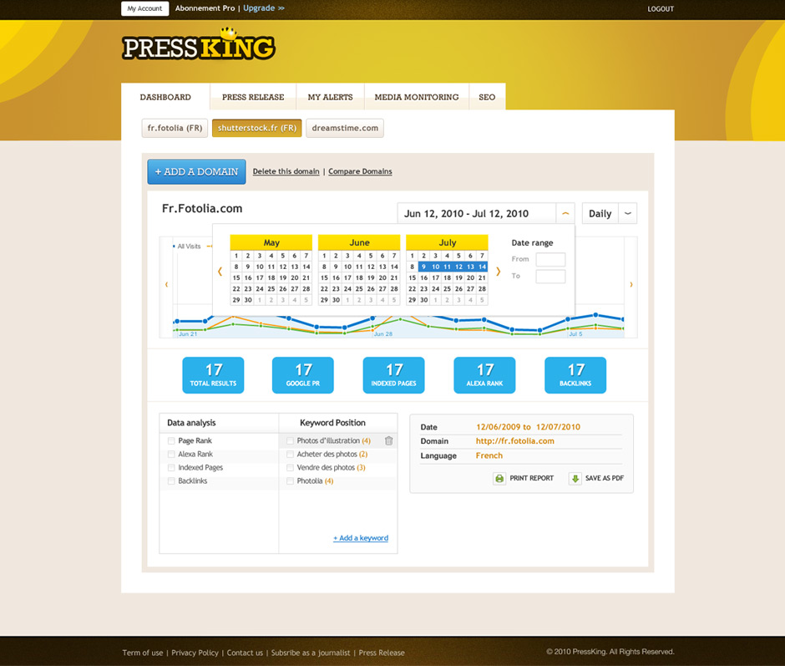Go to the Media Monitoring tab
Screen dimensions: 785x666
[417, 97]
